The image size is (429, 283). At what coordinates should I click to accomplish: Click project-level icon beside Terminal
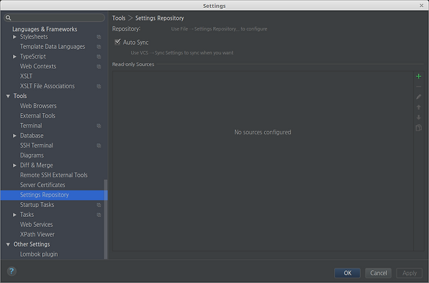pos(99,126)
